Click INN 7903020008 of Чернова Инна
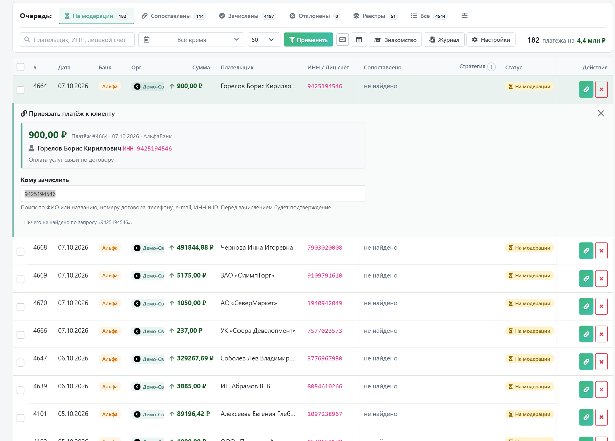Image resolution: width=615 pixels, height=441 pixels. (x=325, y=248)
